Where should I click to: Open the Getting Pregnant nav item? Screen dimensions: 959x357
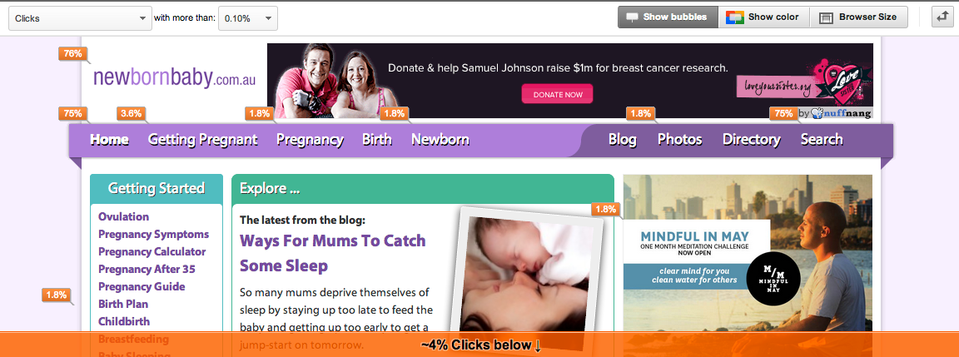[x=202, y=140]
